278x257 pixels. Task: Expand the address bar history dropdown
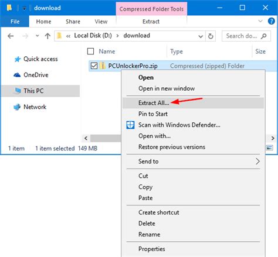[x=201, y=36]
